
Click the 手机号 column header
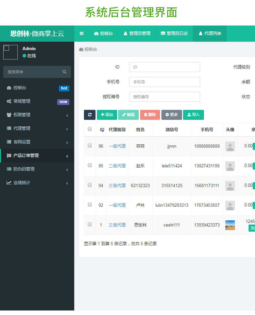[x=207, y=130]
